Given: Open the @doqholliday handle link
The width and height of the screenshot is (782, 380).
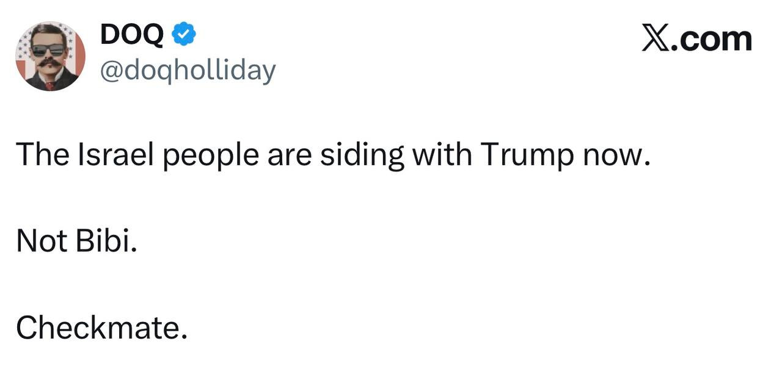Looking at the screenshot, I should pos(188,71).
